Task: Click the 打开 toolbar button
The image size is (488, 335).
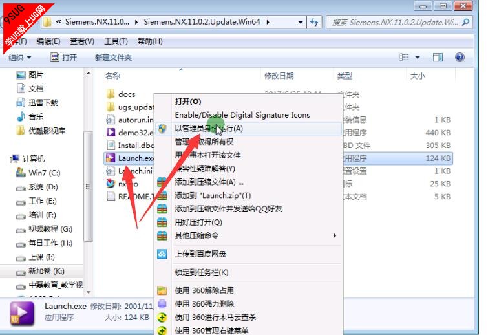Action: (64, 58)
